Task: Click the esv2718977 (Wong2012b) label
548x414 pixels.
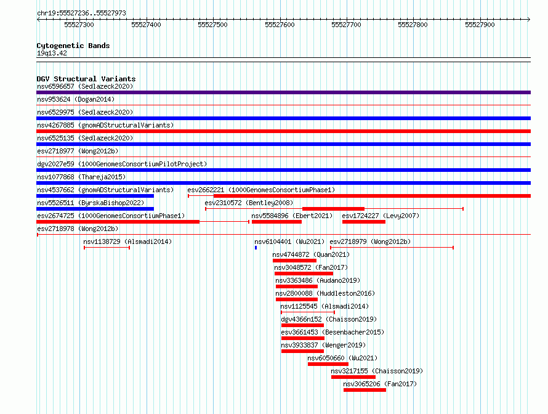Action: click(78, 151)
